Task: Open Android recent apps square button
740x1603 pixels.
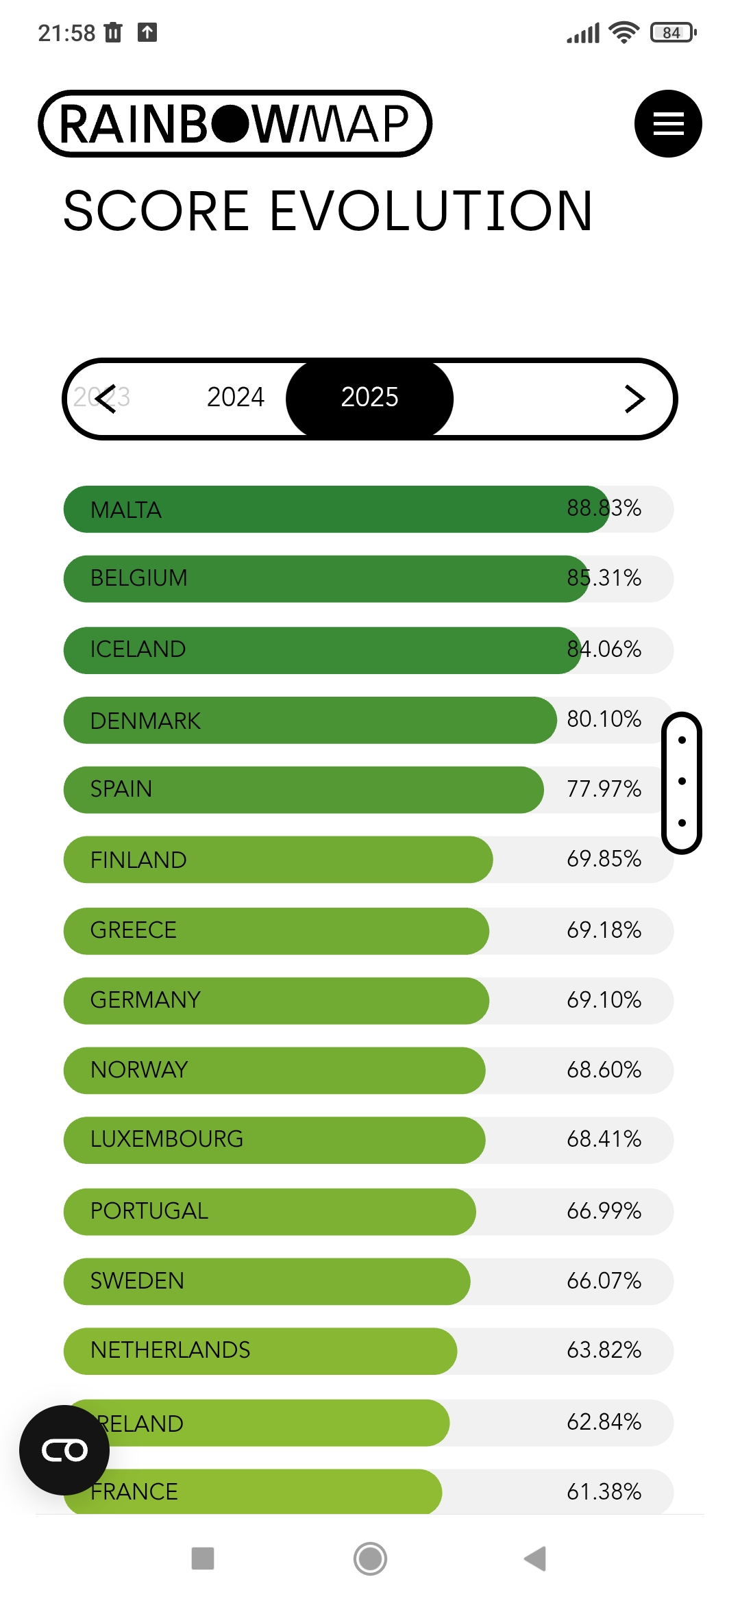Action: 203,1558
